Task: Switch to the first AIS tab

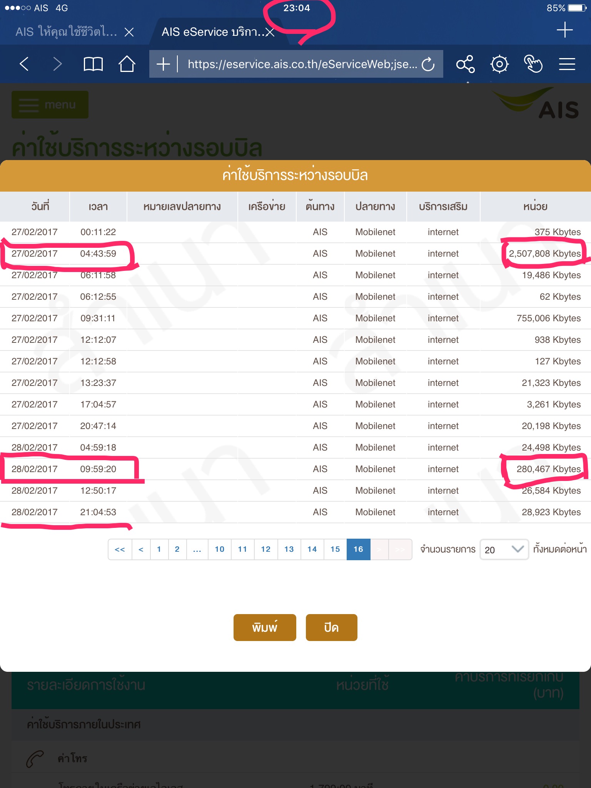Action: click(66, 32)
